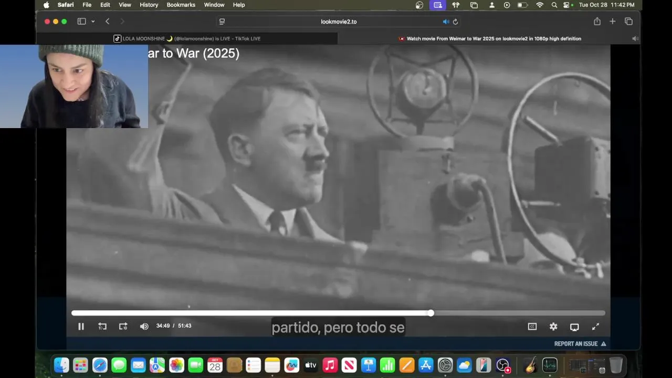672x378 pixels.
Task: Open Calendar from the Dock
Action: click(215, 365)
